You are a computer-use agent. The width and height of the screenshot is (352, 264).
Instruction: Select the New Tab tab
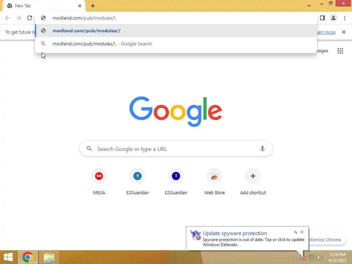pos(44,6)
